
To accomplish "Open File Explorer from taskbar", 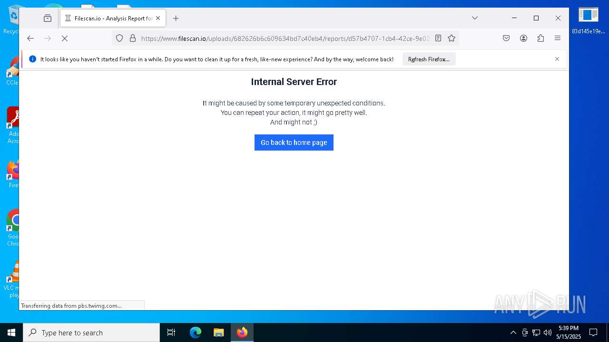I will point(219,332).
